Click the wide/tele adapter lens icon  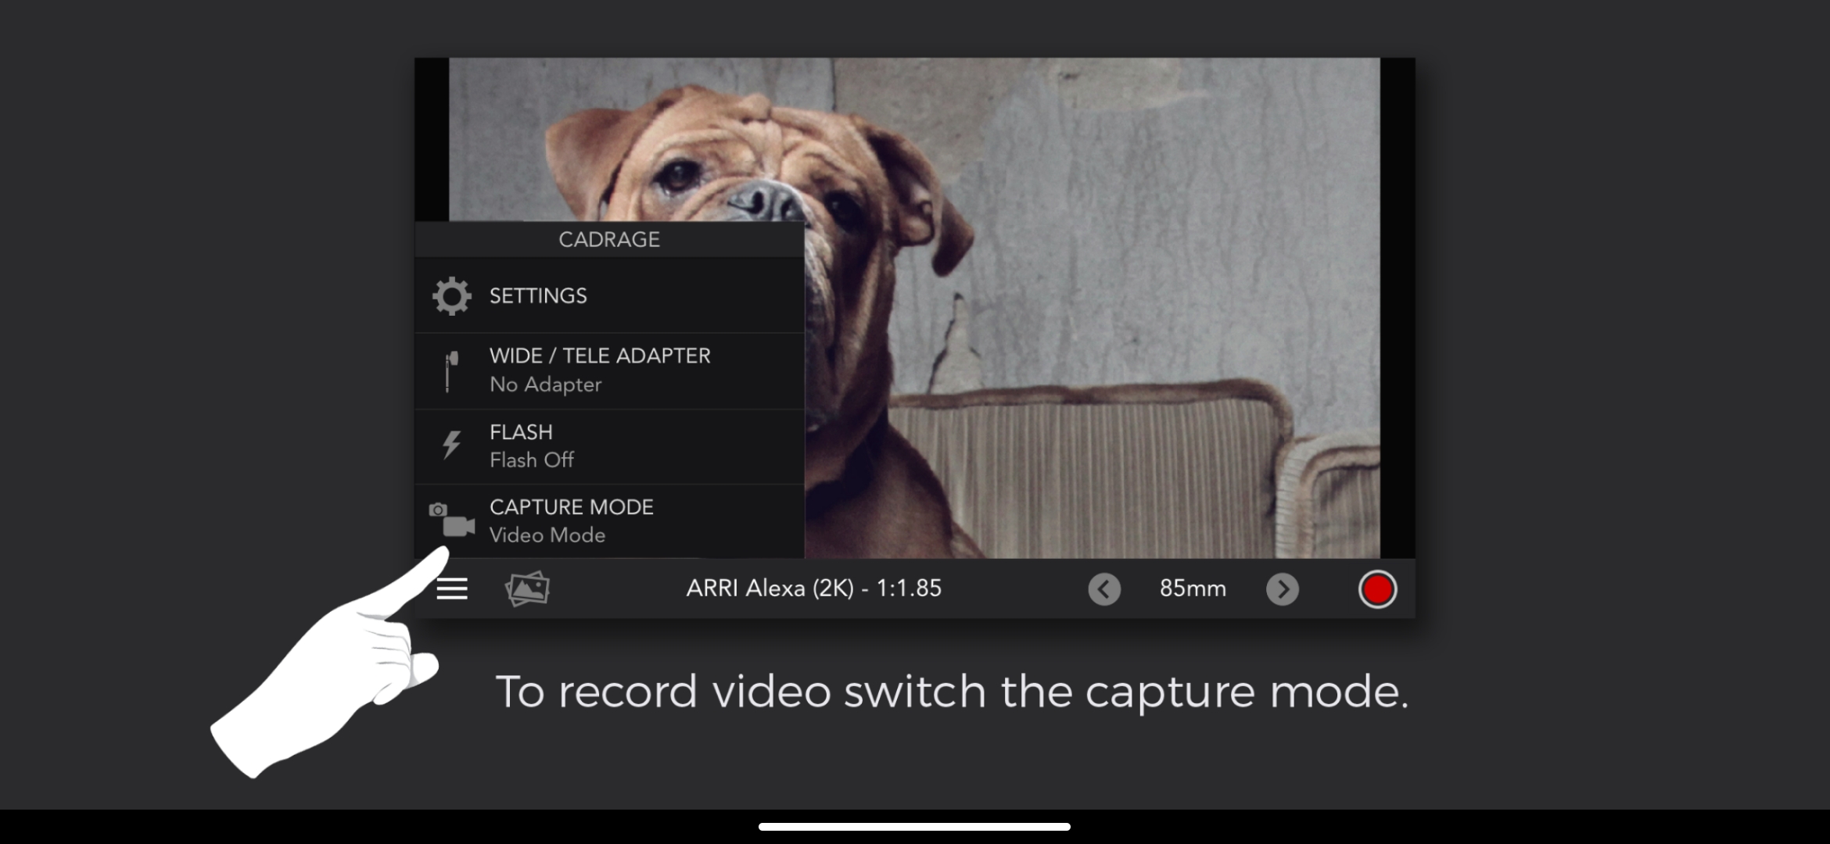point(450,370)
